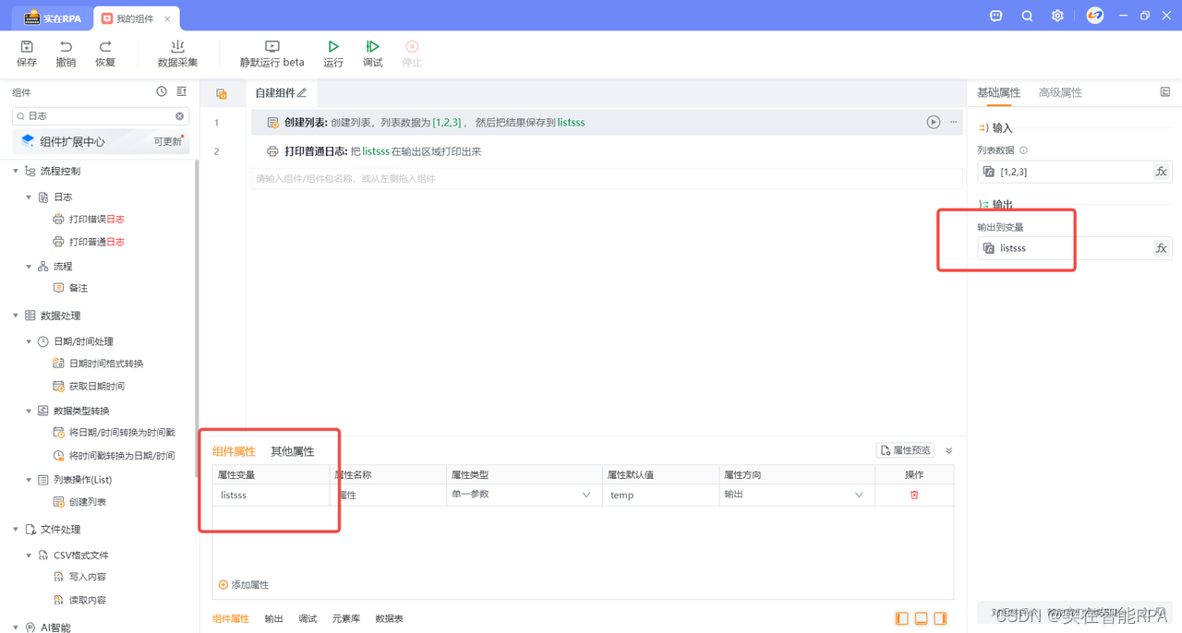Open the 单一参数 property type dropdown

point(522,495)
